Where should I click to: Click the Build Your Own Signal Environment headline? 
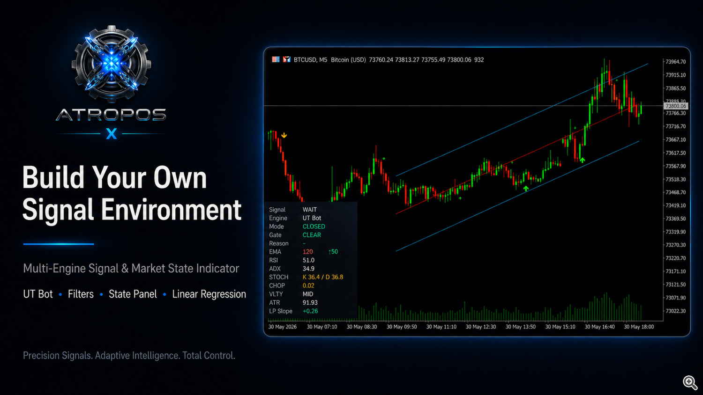(132, 193)
